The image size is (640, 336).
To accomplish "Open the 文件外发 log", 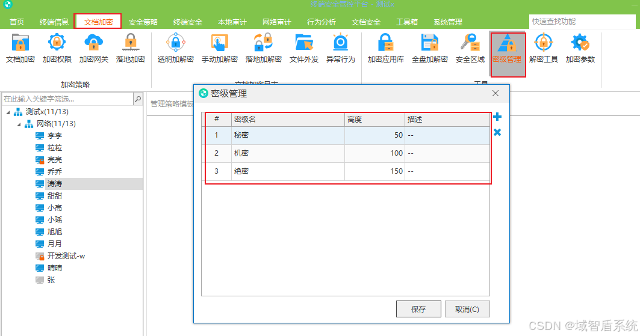I will click(x=304, y=49).
